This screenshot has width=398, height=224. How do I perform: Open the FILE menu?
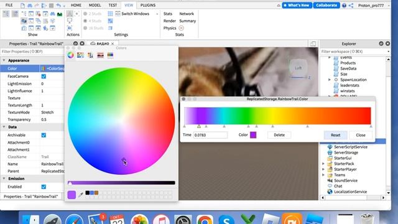point(9,5)
